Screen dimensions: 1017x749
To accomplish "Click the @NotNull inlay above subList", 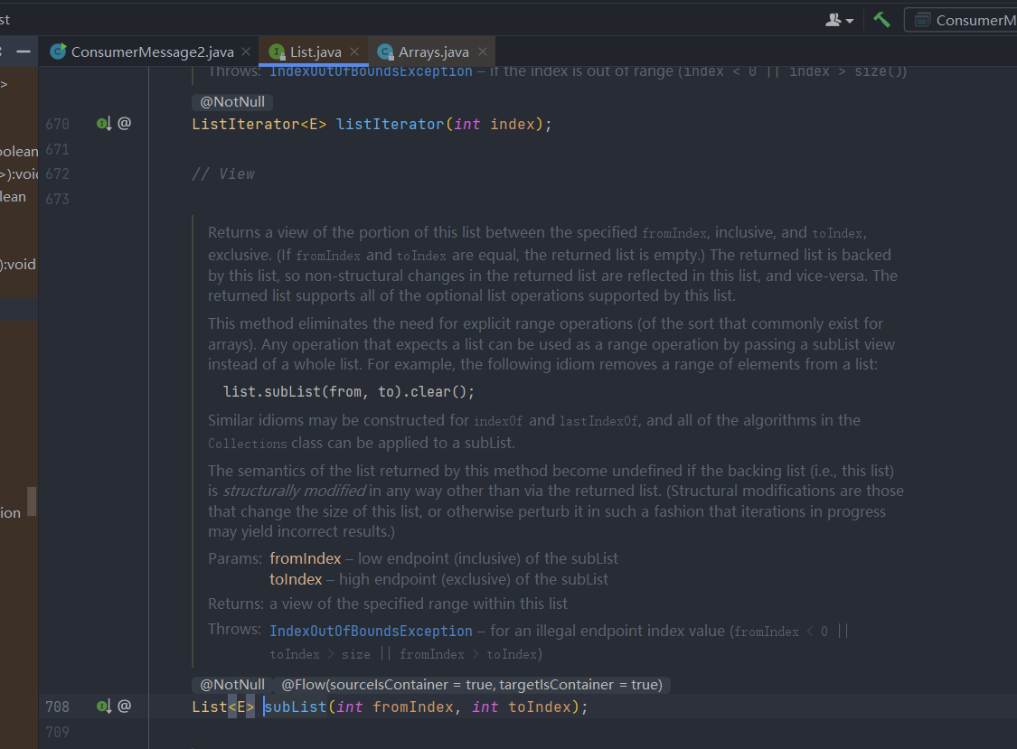I will pyautogui.click(x=232, y=685).
